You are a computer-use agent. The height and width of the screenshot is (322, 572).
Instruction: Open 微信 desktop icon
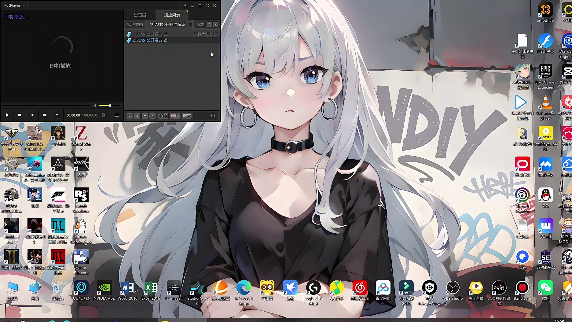[545, 291]
